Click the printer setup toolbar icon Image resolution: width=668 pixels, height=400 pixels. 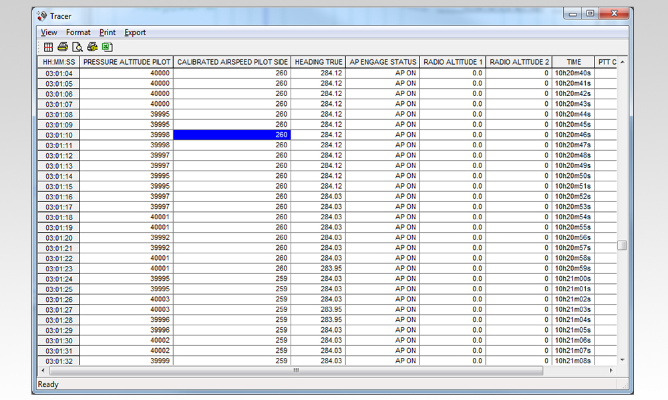[x=92, y=47]
